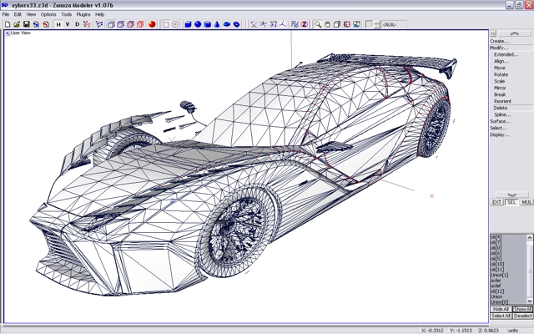Viewport: 534px width, 334px height.
Task: Click the blue cylinder primitive icon
Action: (208, 24)
